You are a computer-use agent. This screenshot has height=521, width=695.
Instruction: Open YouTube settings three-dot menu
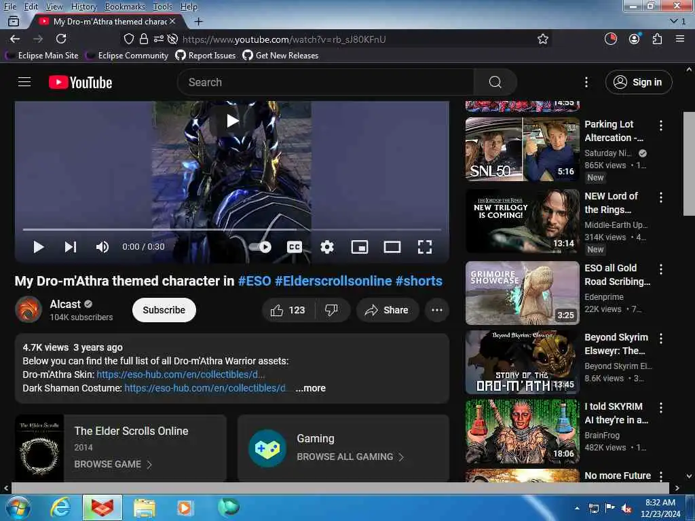coord(586,82)
